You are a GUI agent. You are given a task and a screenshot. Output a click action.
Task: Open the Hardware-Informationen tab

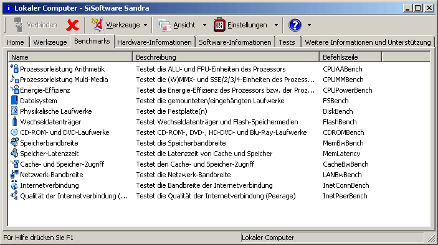[x=155, y=42]
